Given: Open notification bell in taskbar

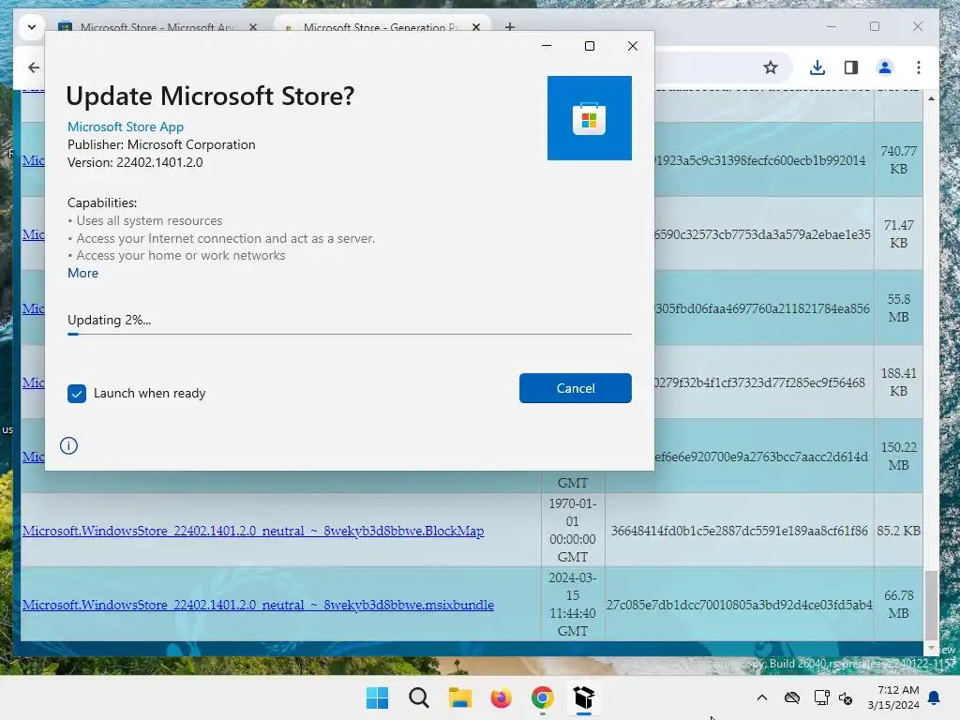Looking at the screenshot, I should (935, 697).
